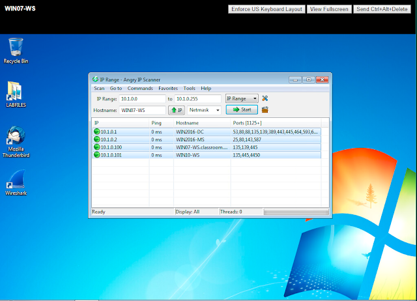Select the row with IP 10.1.0.101
The height and width of the screenshot is (301, 417).
207,154
